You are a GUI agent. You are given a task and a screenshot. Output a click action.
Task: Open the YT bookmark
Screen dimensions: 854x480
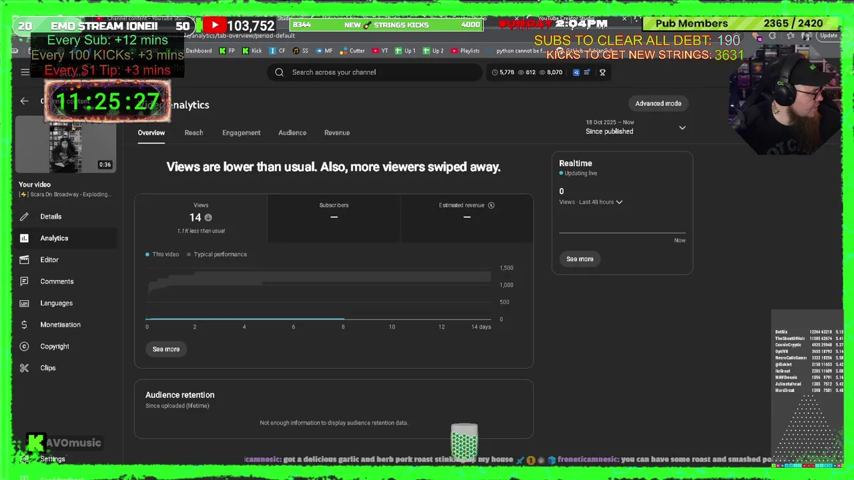tap(380, 51)
